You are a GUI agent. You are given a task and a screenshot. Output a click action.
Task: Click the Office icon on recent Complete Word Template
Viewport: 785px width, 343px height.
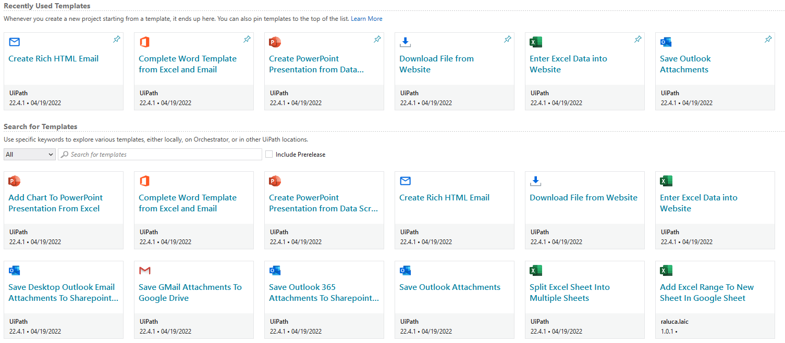144,42
